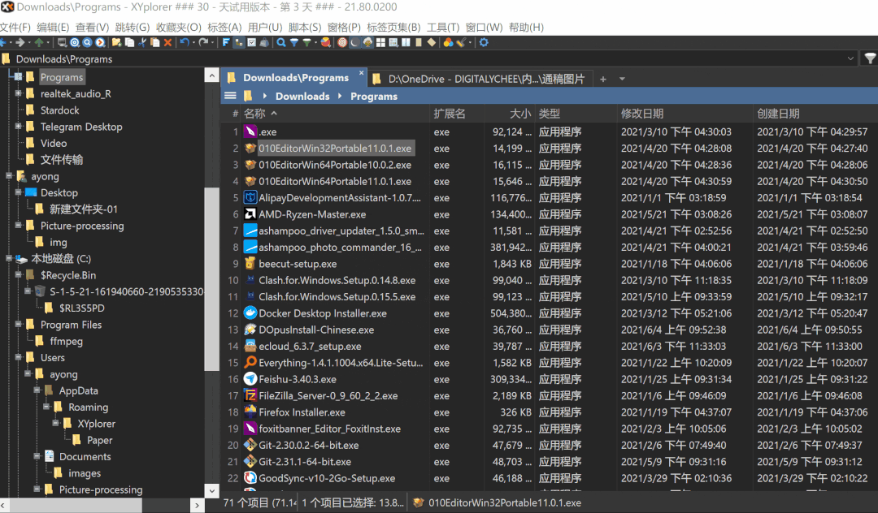Toggle the details list view icon

click(393, 42)
